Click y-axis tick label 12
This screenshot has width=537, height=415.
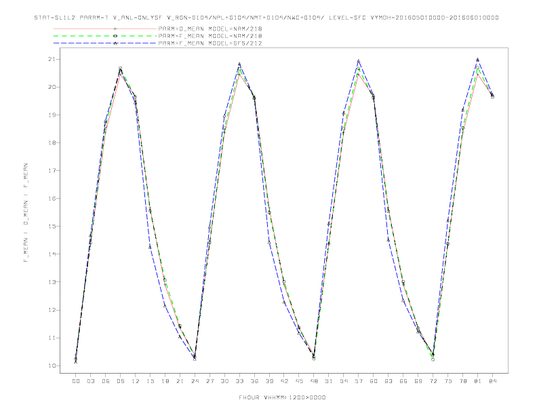click(52, 310)
